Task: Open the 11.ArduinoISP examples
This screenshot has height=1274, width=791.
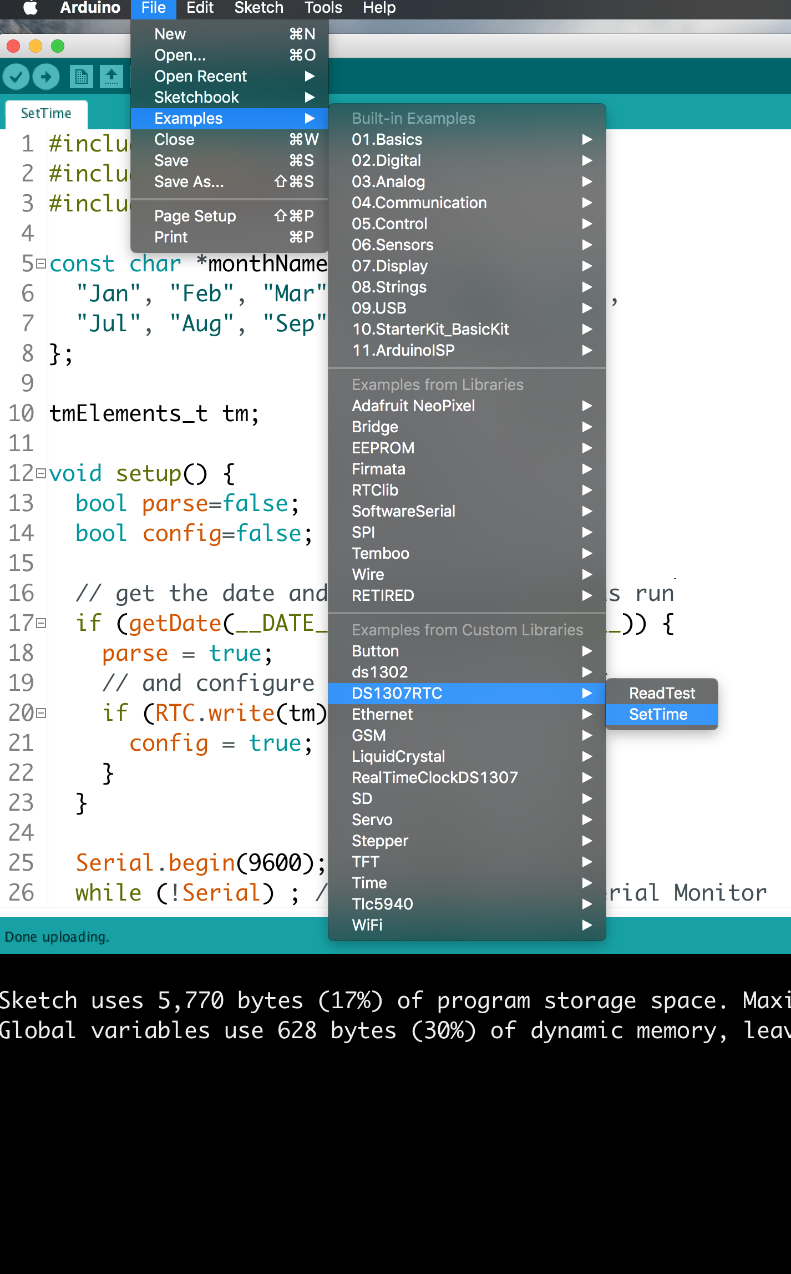Action: 467,350
